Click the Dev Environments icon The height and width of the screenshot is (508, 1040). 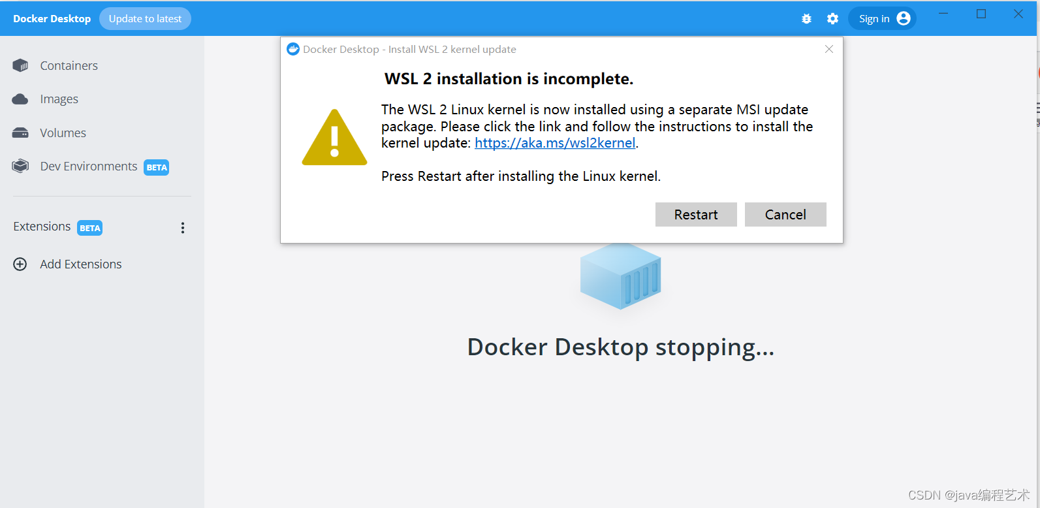20,167
